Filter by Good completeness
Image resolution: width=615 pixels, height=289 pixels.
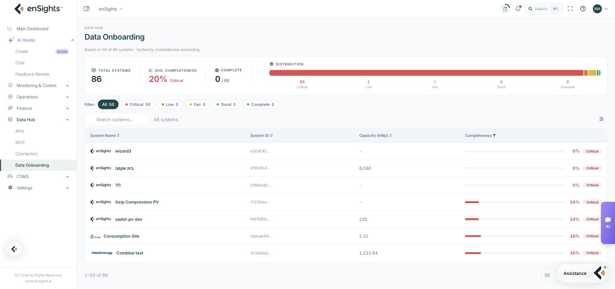[x=226, y=104]
